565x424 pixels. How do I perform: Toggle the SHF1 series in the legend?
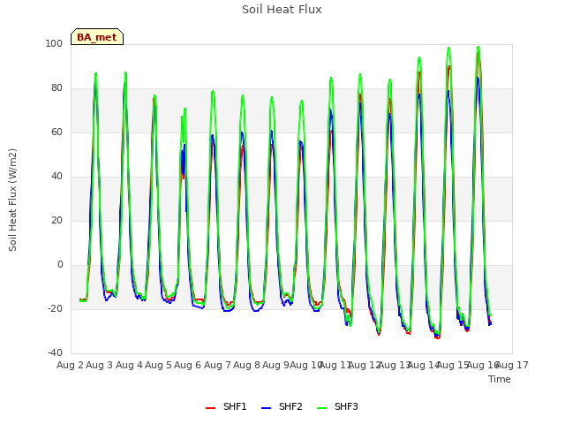click(226, 406)
